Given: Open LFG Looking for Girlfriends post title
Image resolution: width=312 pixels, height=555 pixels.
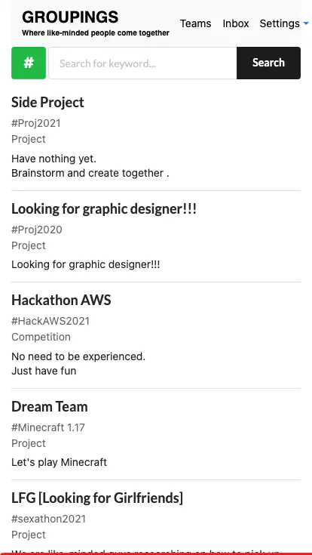Looking at the screenshot, I should [x=97, y=498].
